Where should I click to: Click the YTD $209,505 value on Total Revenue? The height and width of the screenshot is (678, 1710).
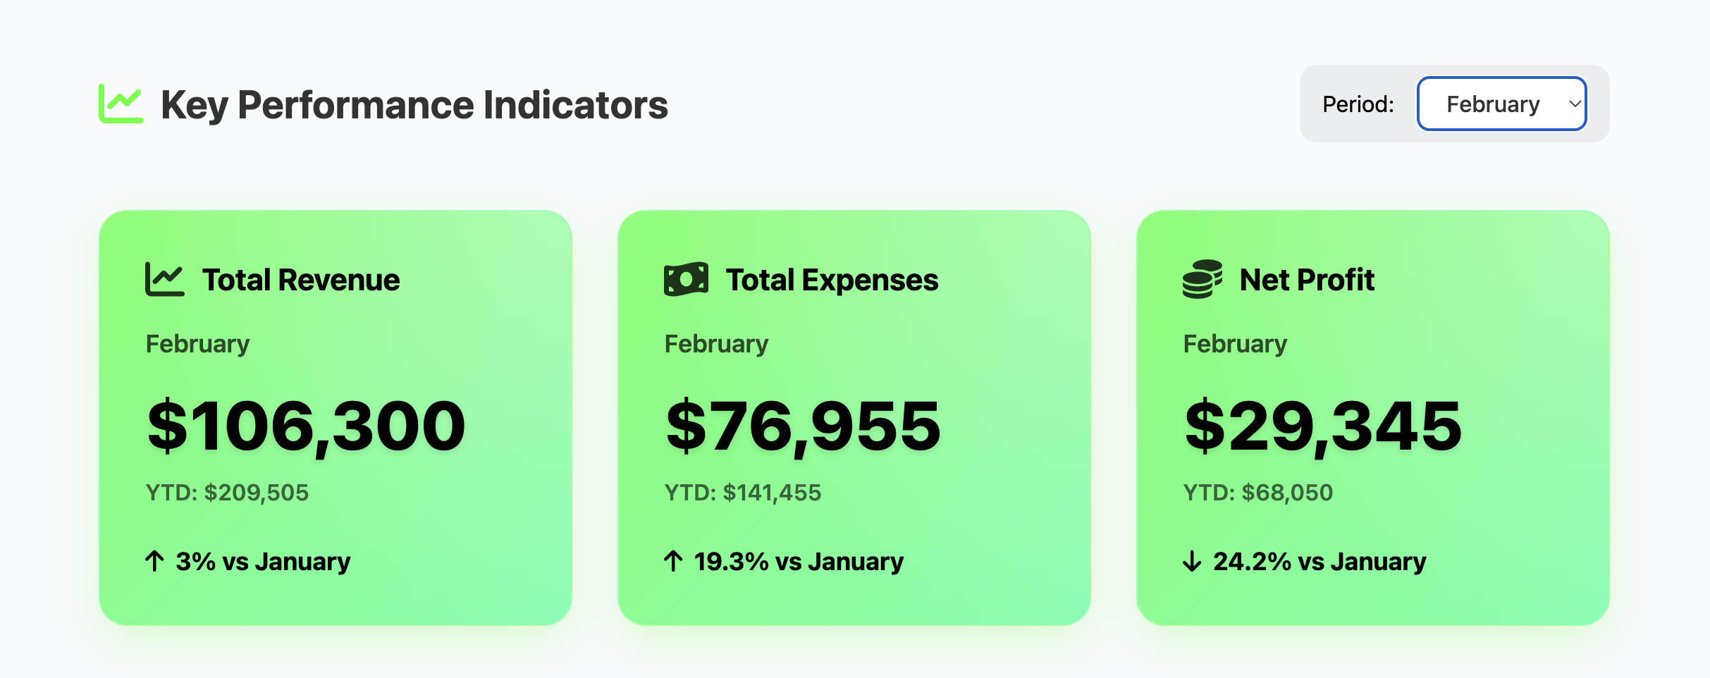pos(227,493)
